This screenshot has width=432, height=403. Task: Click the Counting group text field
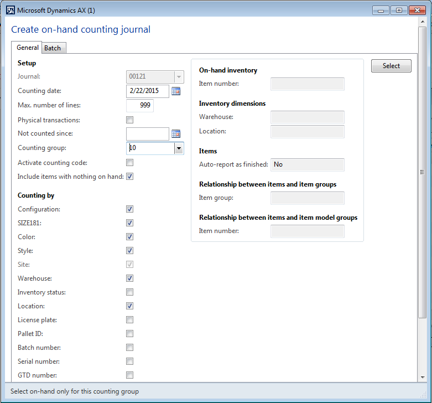pos(150,148)
